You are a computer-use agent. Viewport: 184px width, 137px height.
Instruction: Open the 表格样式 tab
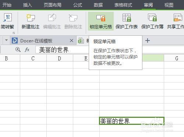click(123, 5)
